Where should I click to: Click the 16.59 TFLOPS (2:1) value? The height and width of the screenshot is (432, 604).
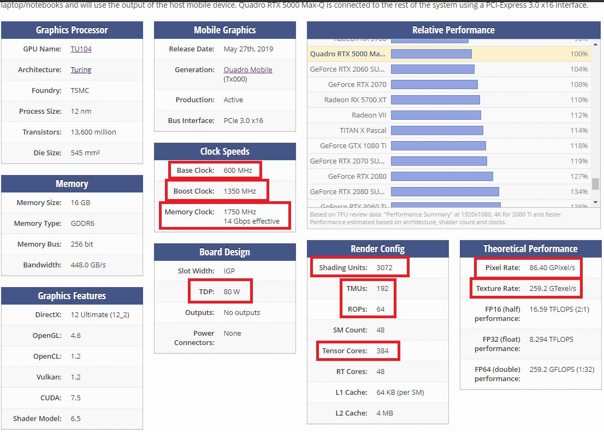point(559,310)
